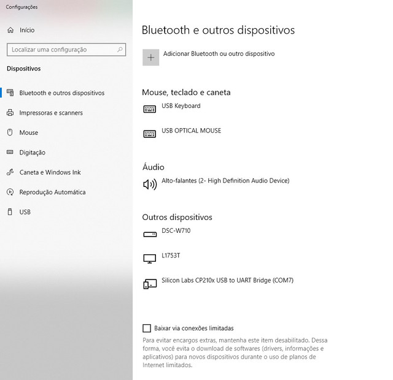Click the DSC-W710 device icon
Image resolution: width=393 pixels, height=380 pixels.
[x=150, y=234]
